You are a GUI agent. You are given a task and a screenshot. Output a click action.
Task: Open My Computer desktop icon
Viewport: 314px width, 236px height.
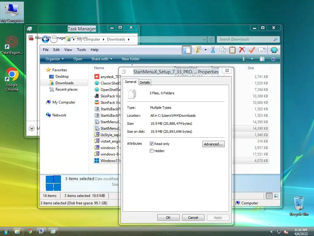(x=12, y=12)
